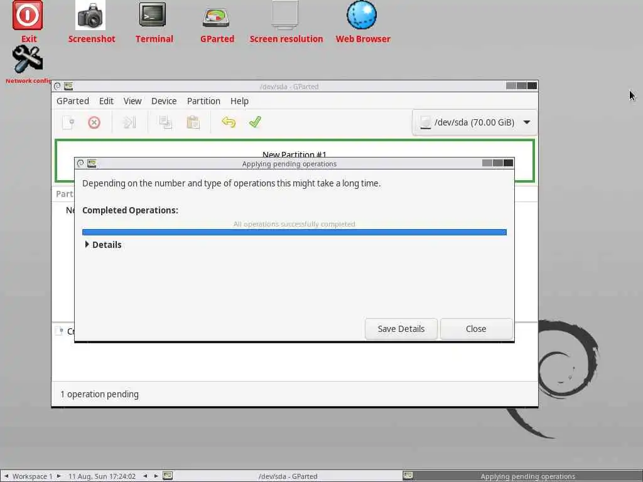This screenshot has height=482, width=643.
Task: Open the Help menu
Action: click(239, 101)
